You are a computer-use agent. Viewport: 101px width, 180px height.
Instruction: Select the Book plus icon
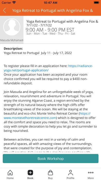click(x=30, y=173)
